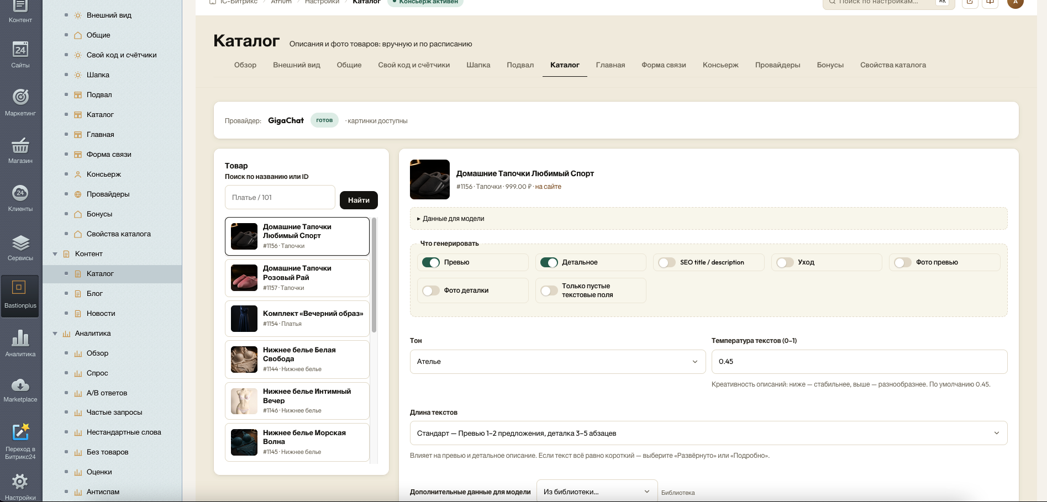Open Сервисы stack icon
Viewport: 1047px width, 502px height.
20,242
